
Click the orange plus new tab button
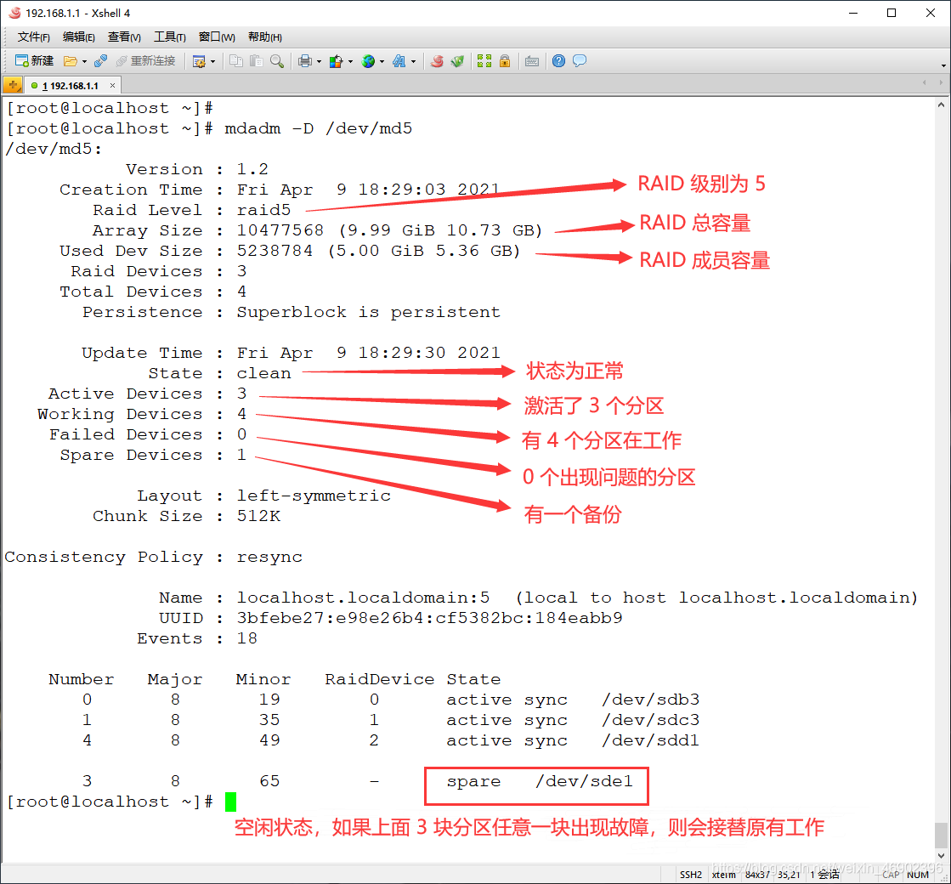pos(13,85)
